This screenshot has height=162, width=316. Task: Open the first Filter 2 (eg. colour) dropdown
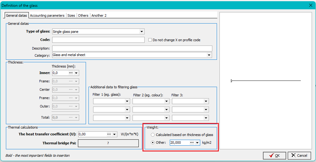tap(166, 101)
